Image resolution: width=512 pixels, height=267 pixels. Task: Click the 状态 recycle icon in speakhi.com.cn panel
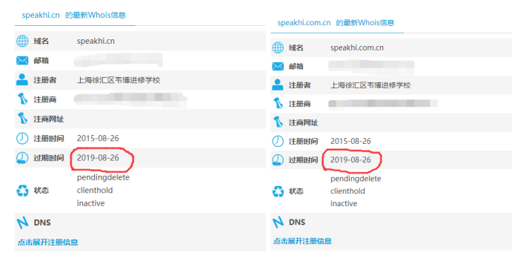click(x=278, y=191)
